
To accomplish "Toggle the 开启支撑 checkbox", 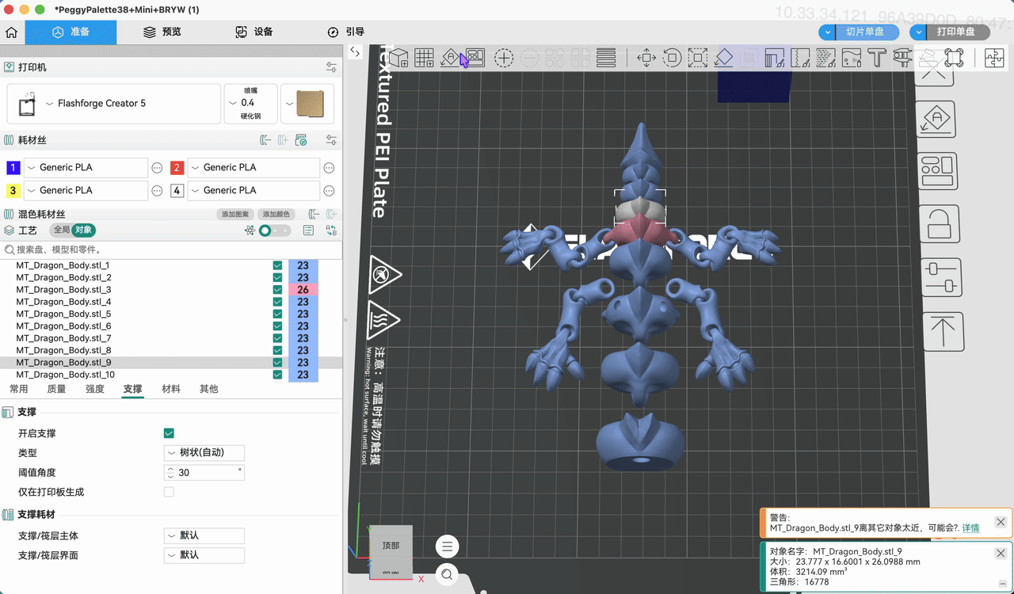I will click(169, 433).
